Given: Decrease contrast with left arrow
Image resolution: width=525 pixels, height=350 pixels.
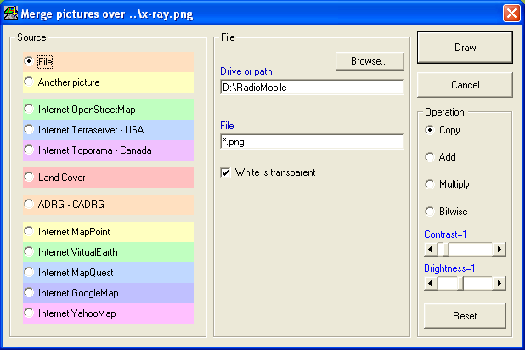Looking at the screenshot, I should click(431, 249).
